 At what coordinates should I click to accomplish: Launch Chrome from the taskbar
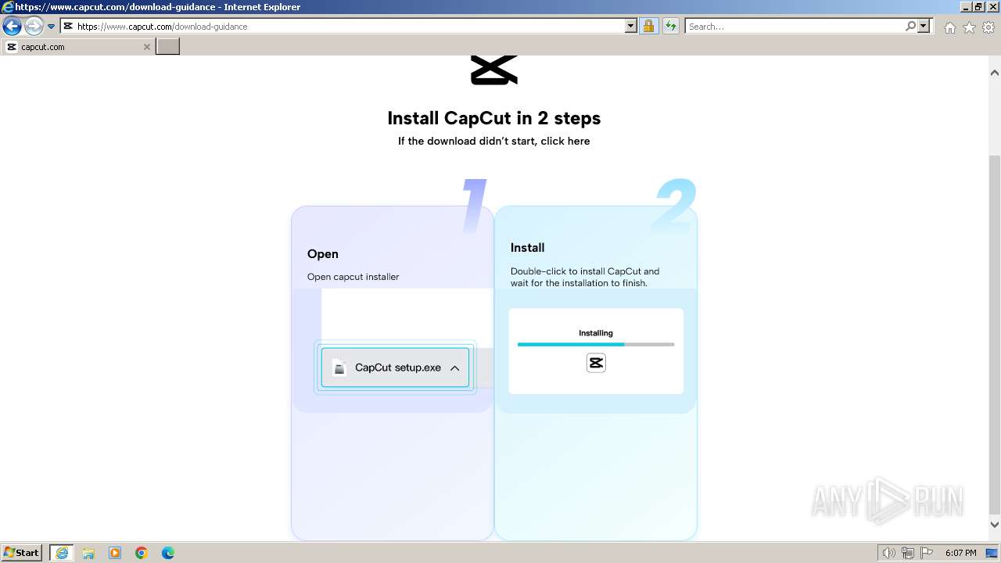tap(142, 553)
